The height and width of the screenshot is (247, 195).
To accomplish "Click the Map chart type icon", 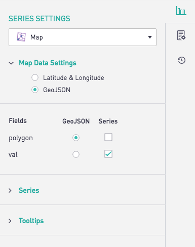I will [21, 37].
